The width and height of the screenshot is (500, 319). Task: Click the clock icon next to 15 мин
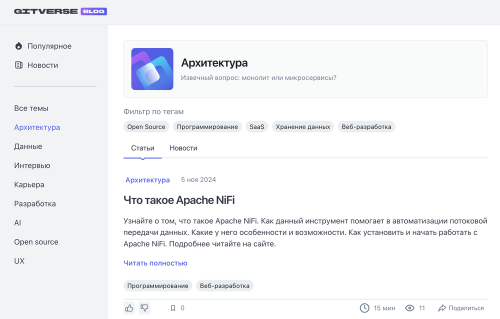[364, 308]
